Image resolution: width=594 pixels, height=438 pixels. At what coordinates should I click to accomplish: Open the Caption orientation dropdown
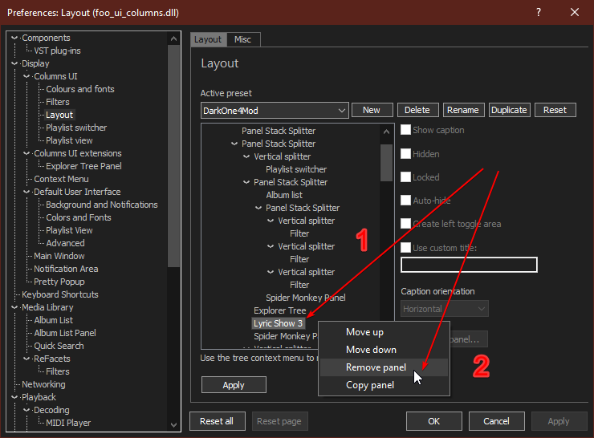[x=444, y=308]
